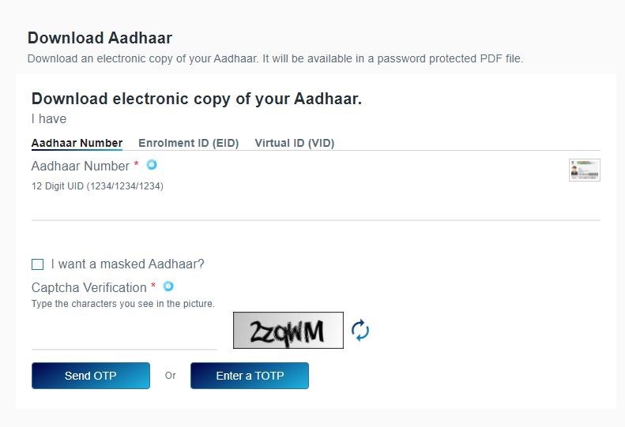Viewport: 625px width, 427px height.
Task: Click the Enter a TOTP button
Action: click(250, 376)
